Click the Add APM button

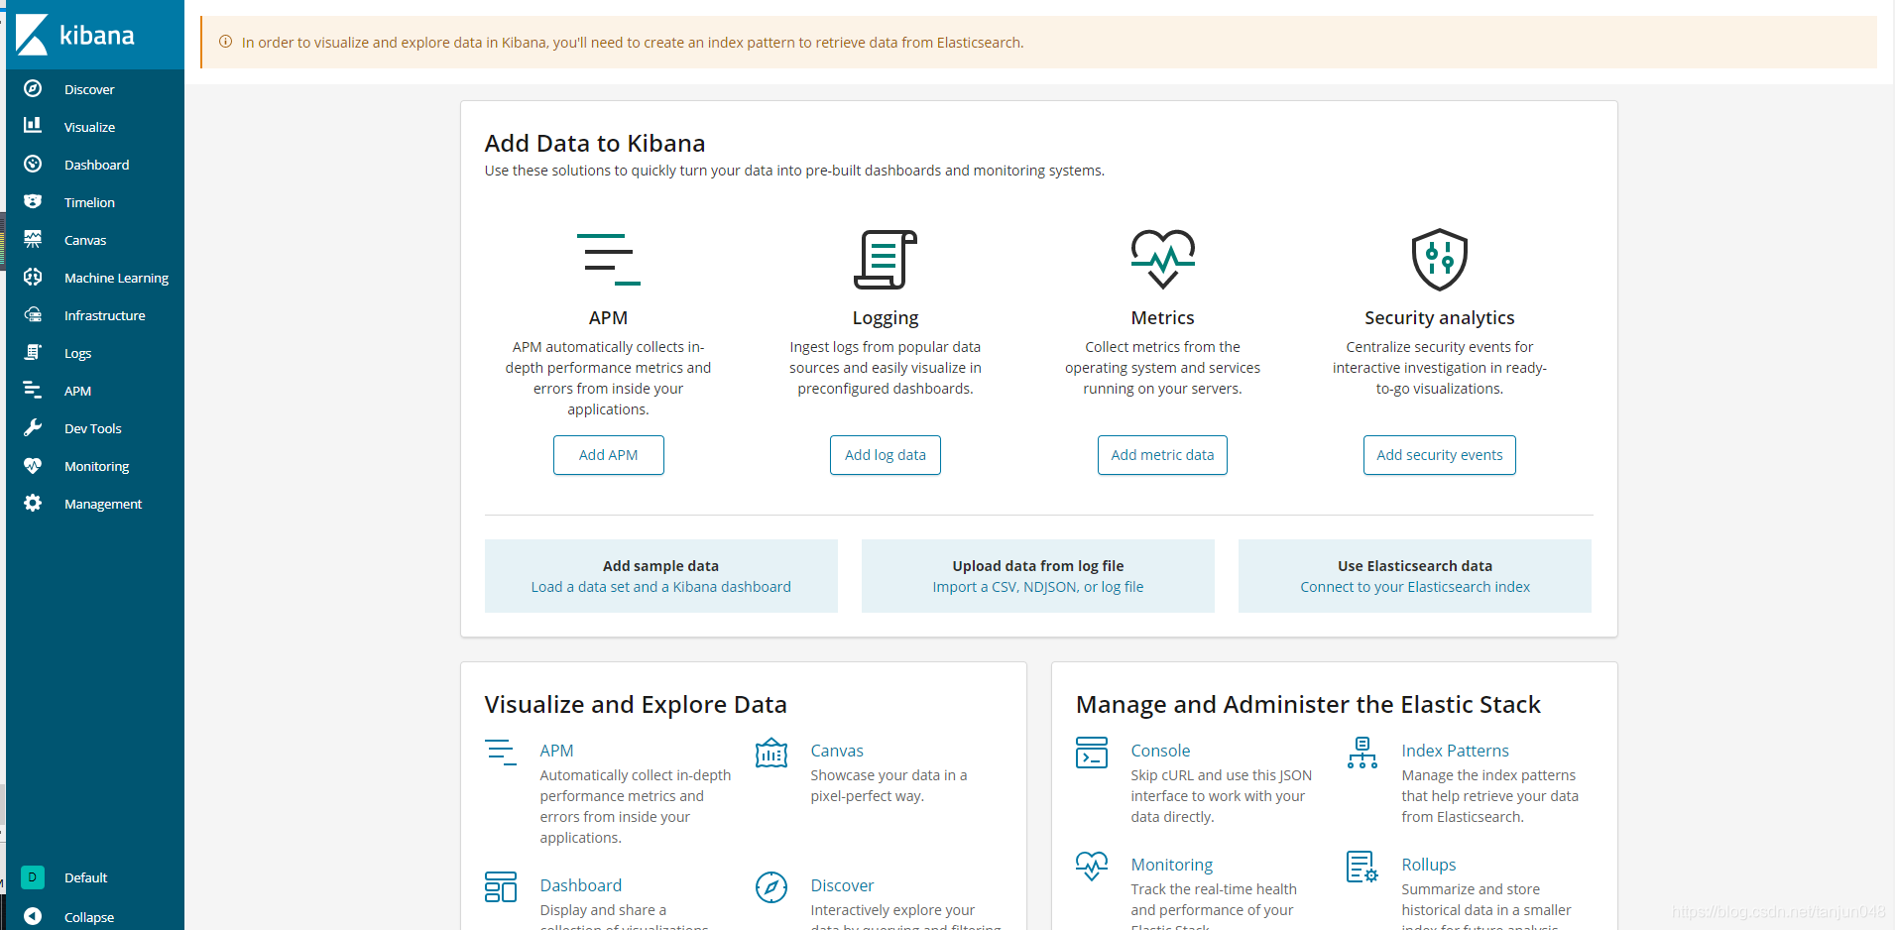(x=609, y=455)
